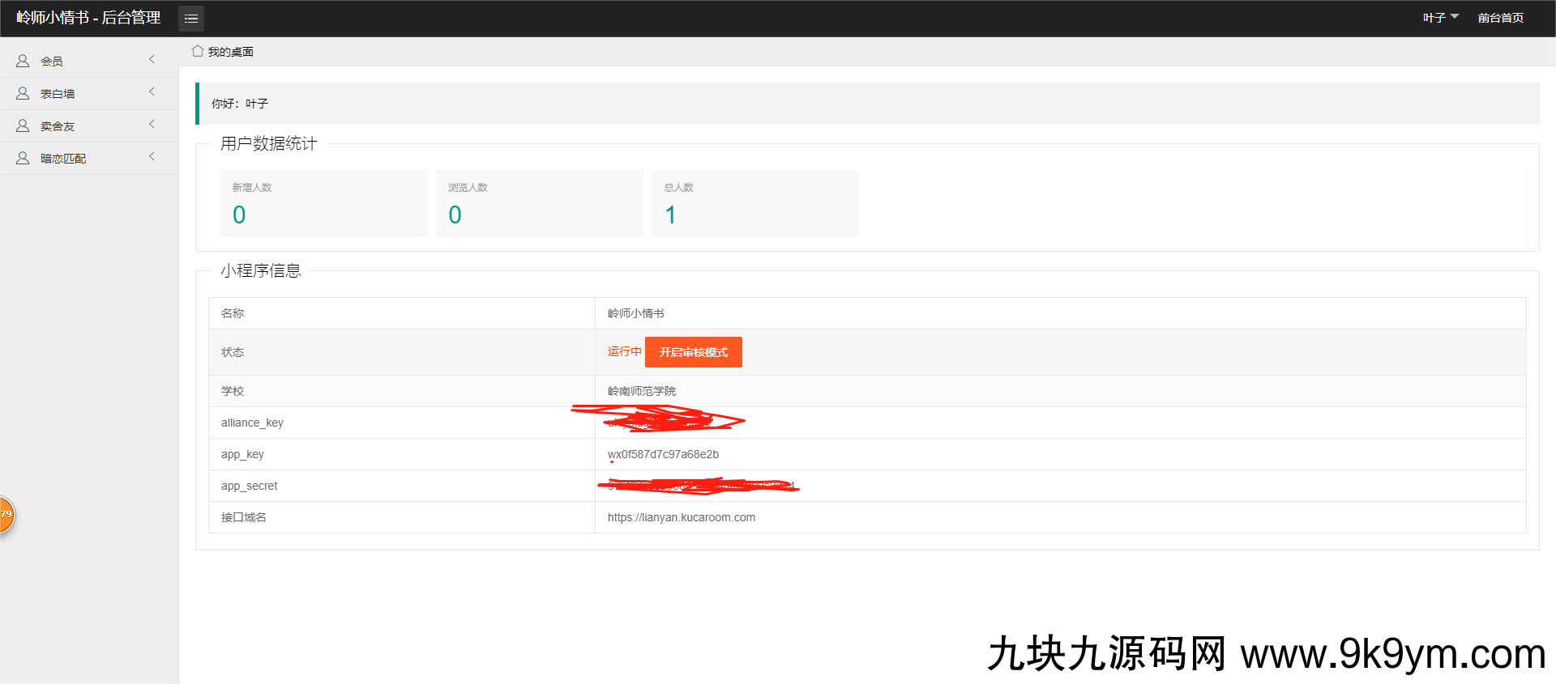1556x684 pixels.
Task: Click the home icon in the breadcrumb
Action: click(x=197, y=51)
